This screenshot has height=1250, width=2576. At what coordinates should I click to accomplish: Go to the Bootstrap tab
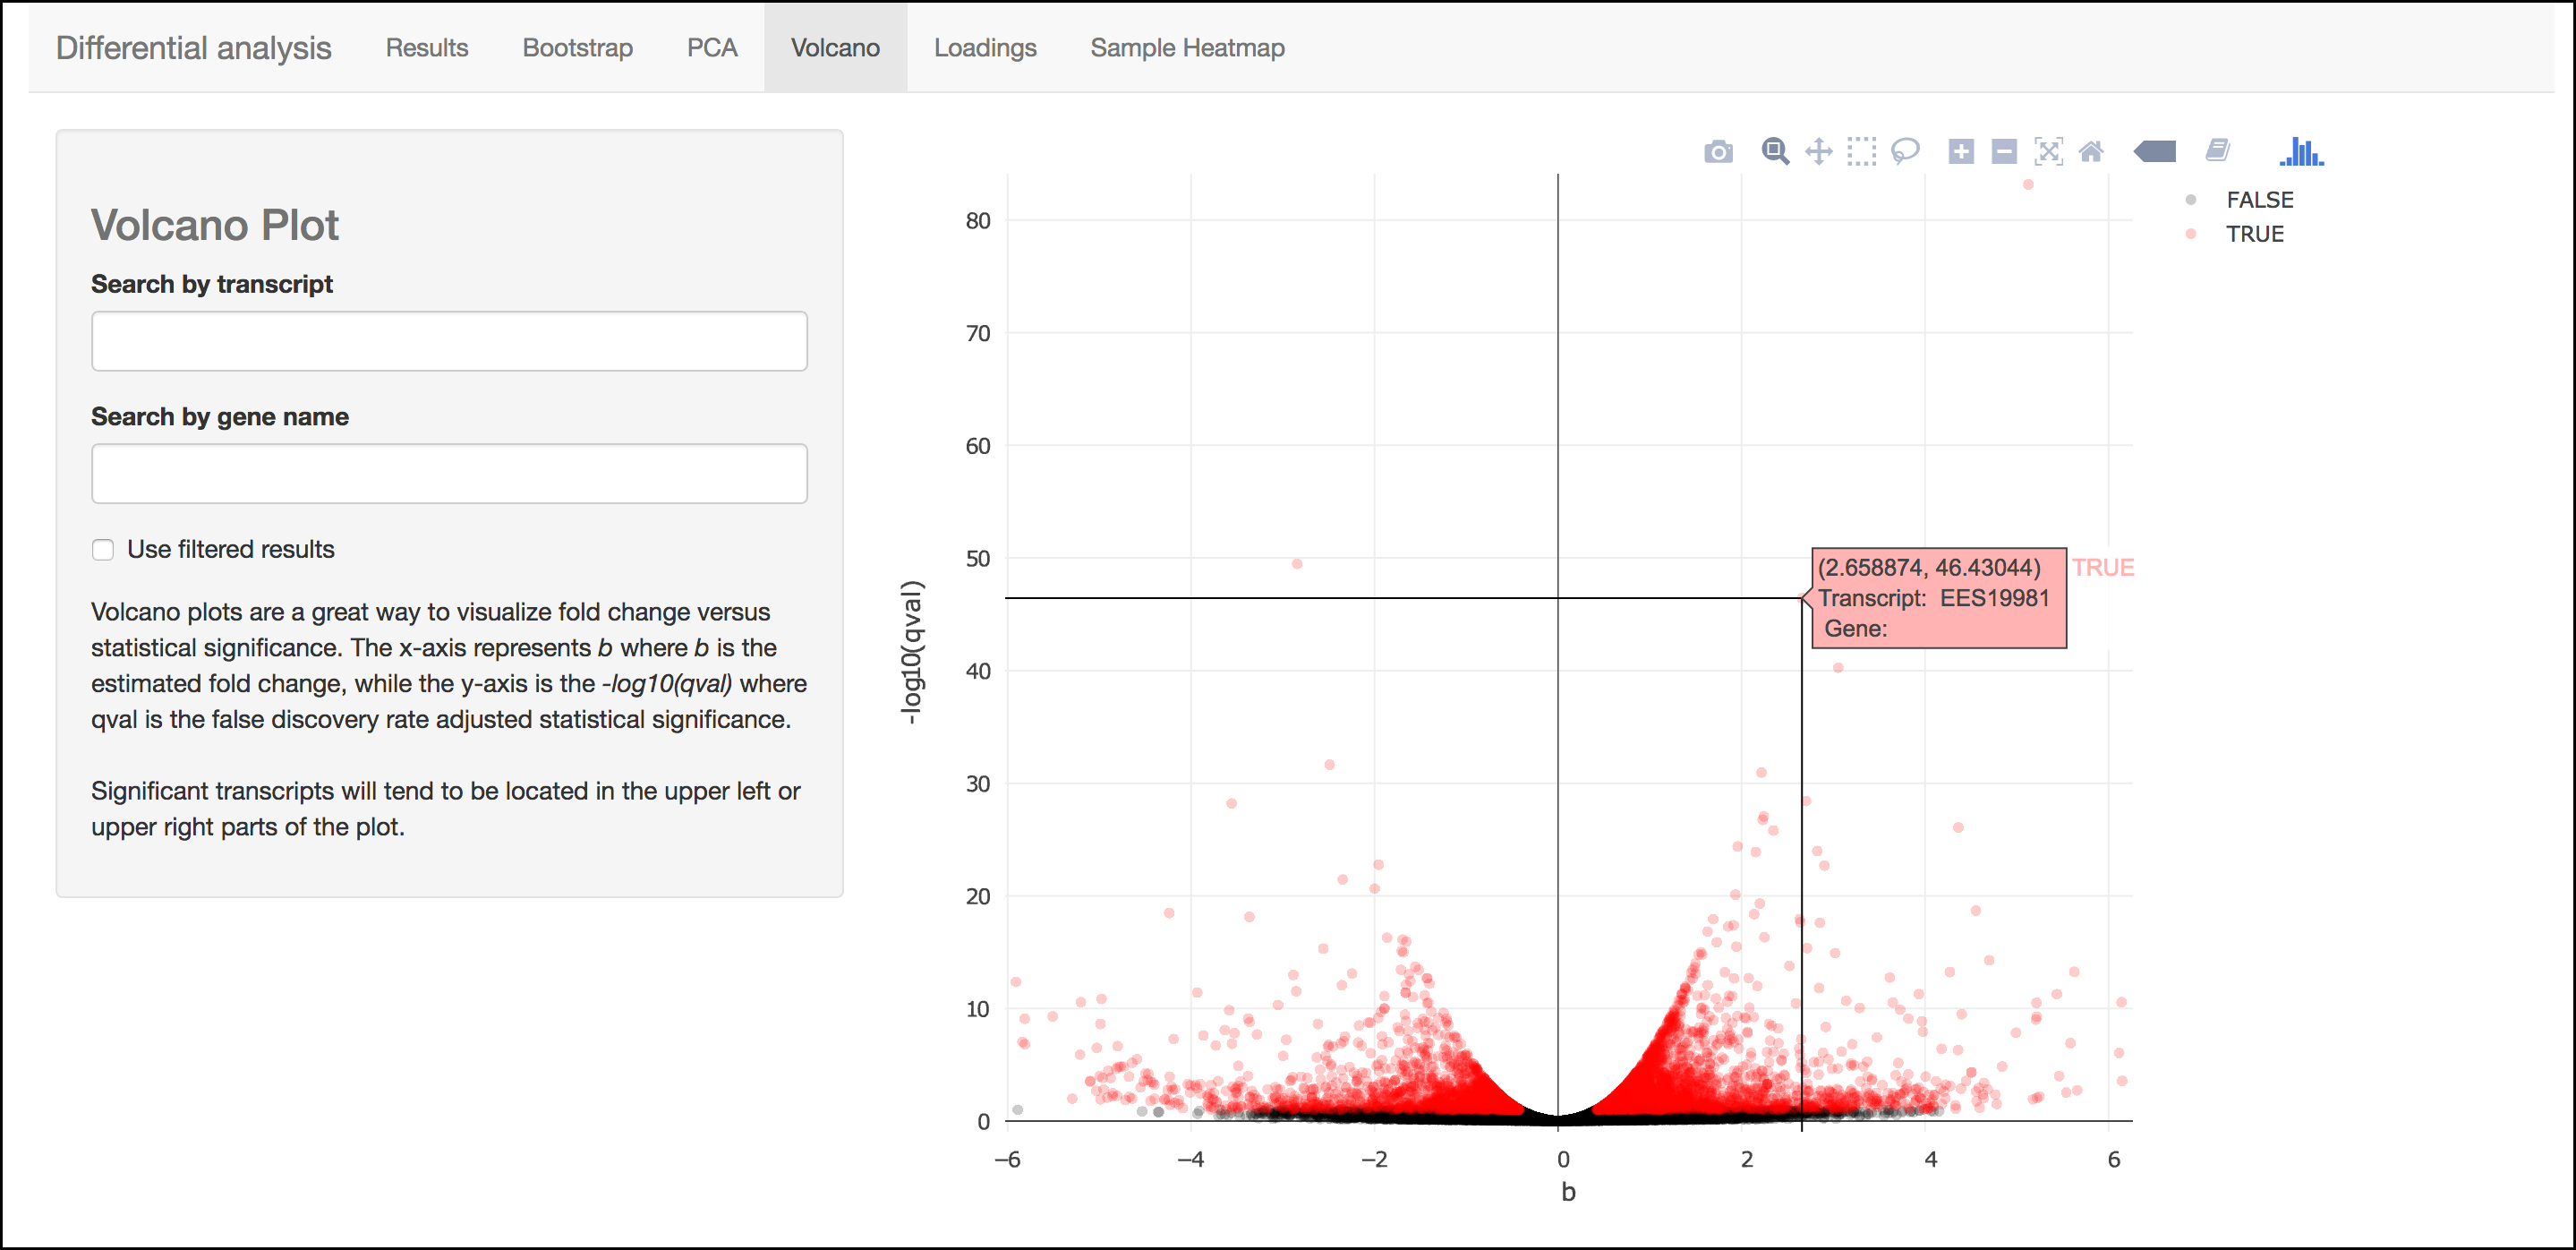click(577, 48)
